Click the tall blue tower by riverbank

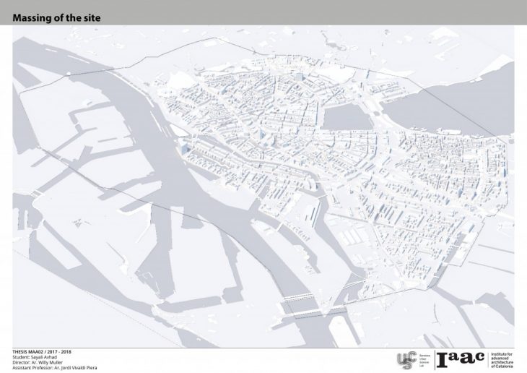(181, 150)
